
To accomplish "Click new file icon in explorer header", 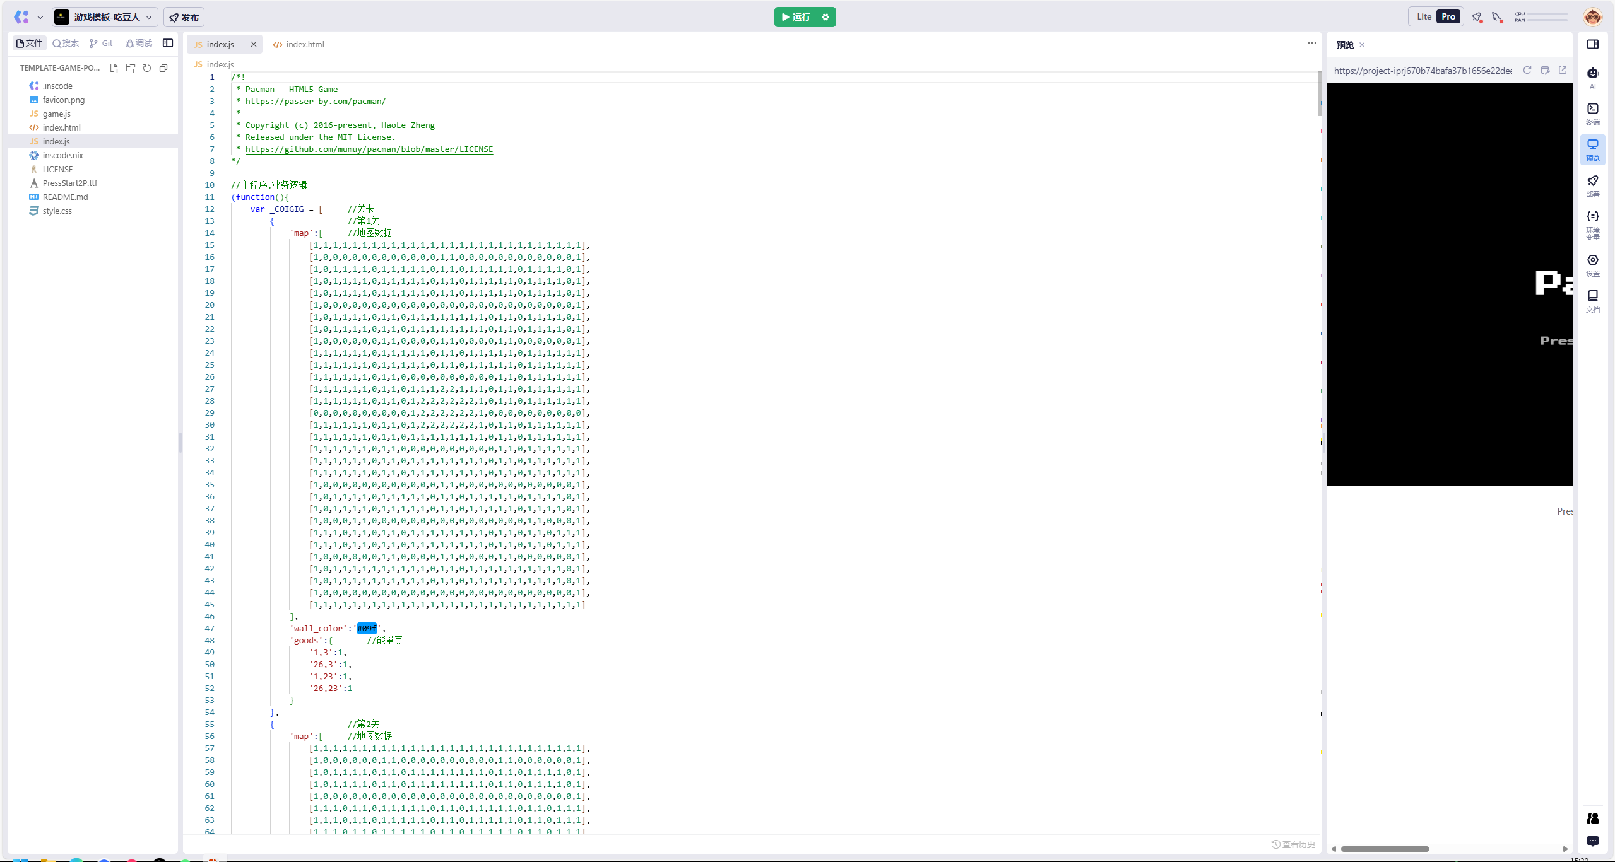I will click(x=114, y=68).
